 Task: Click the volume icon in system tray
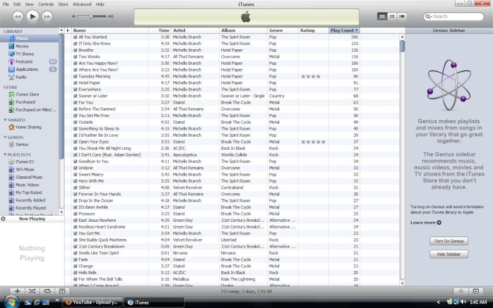(463, 302)
